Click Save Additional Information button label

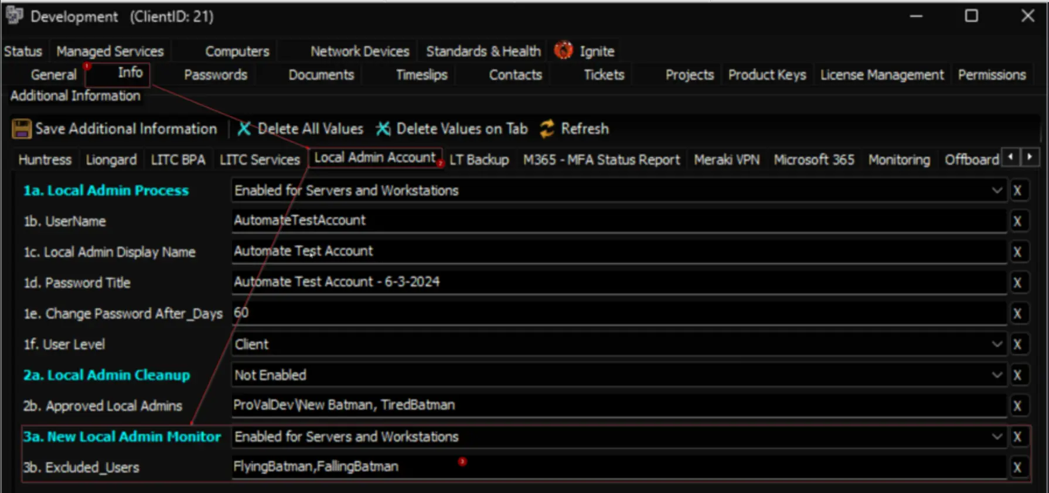(126, 129)
